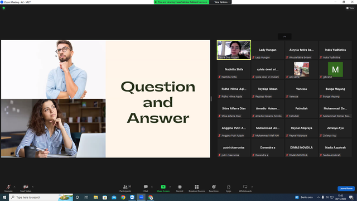Open the Windows notification center

coord(351,197)
